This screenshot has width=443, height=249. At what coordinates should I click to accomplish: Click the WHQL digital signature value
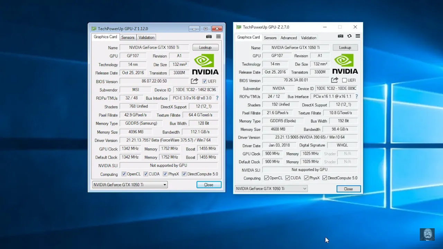[x=342, y=145]
